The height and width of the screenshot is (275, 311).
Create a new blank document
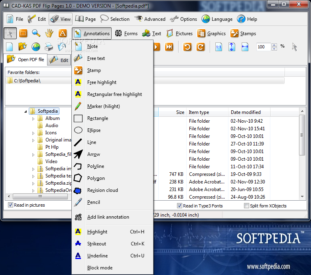[10, 47]
